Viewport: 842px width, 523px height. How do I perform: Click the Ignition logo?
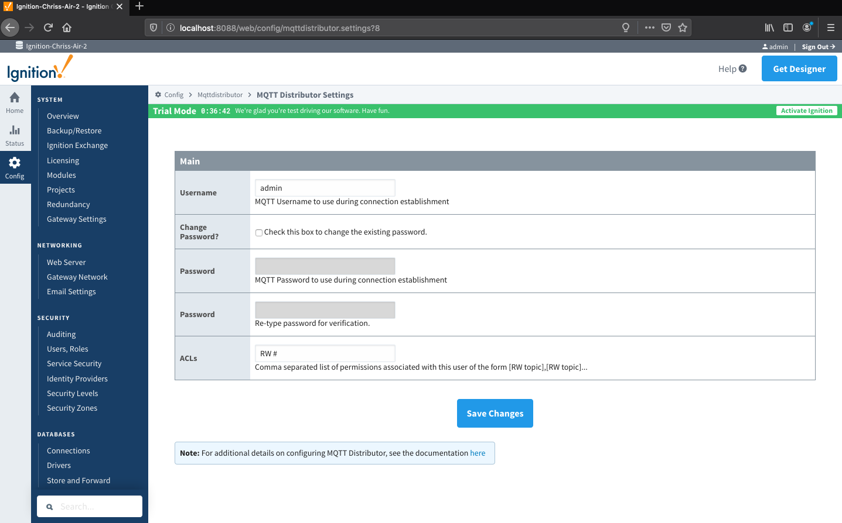40,68
